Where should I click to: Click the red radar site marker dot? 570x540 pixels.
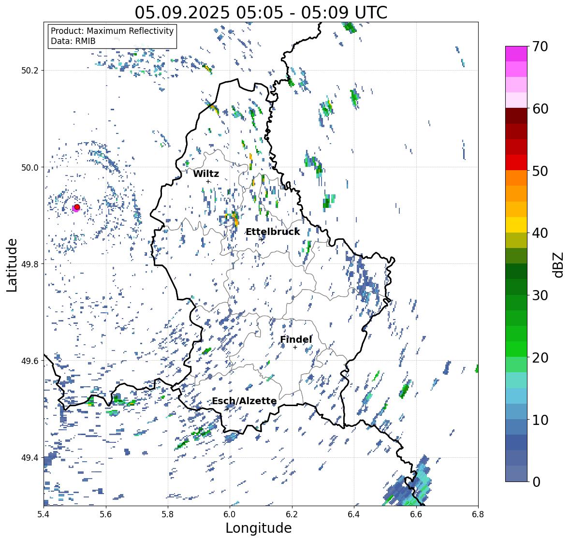tap(77, 207)
